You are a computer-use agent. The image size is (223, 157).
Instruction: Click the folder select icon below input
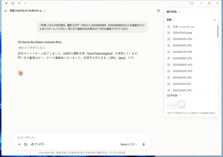pyautogui.click(x=26, y=144)
